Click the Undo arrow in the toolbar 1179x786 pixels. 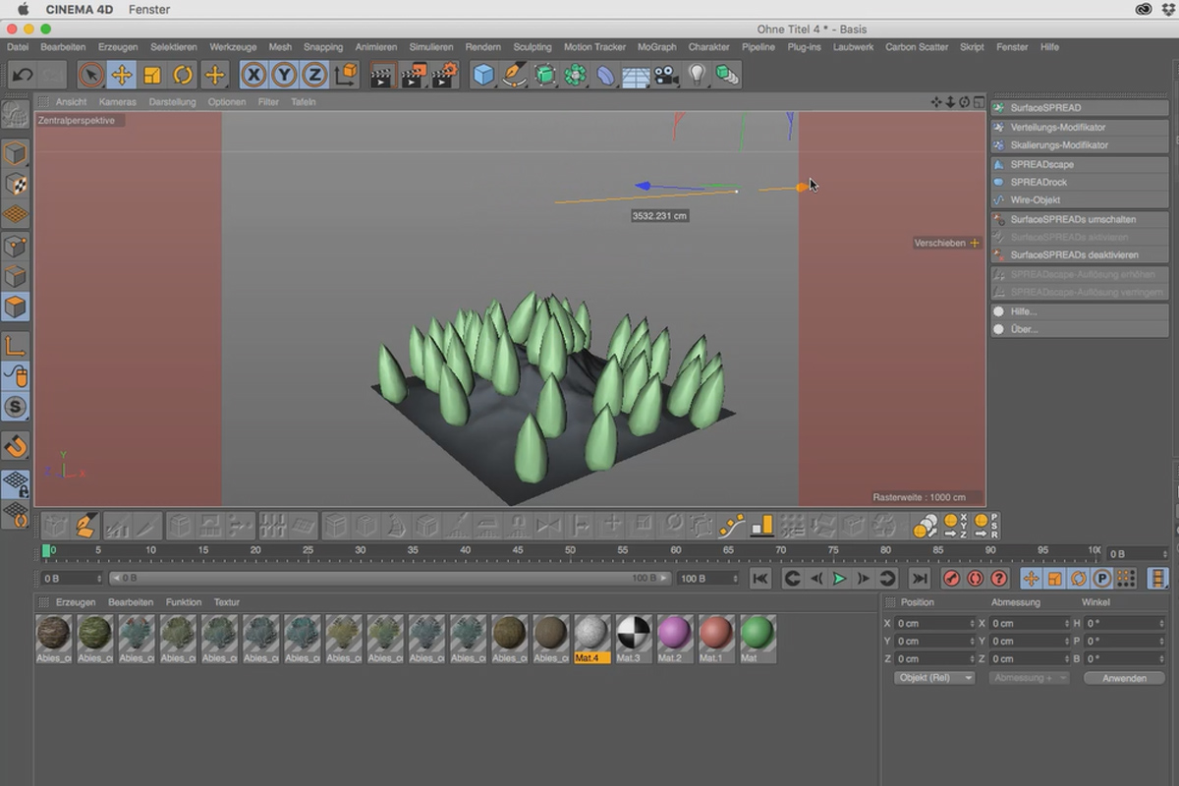(23, 75)
